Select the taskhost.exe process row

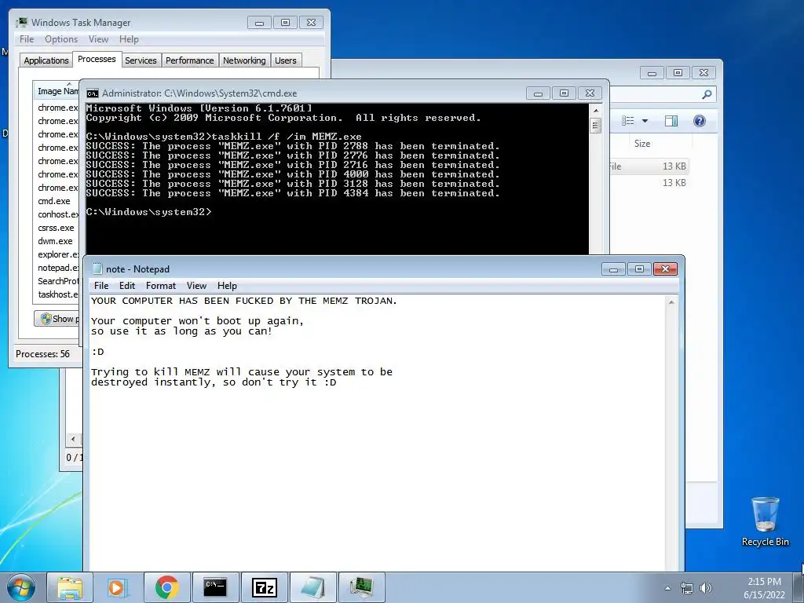(x=57, y=294)
